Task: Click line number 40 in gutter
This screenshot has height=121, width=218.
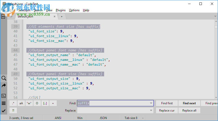Action: (15, 31)
